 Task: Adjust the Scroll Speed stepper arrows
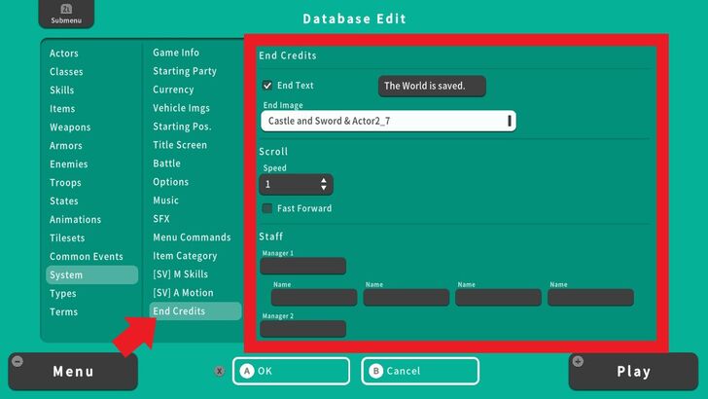coord(324,184)
